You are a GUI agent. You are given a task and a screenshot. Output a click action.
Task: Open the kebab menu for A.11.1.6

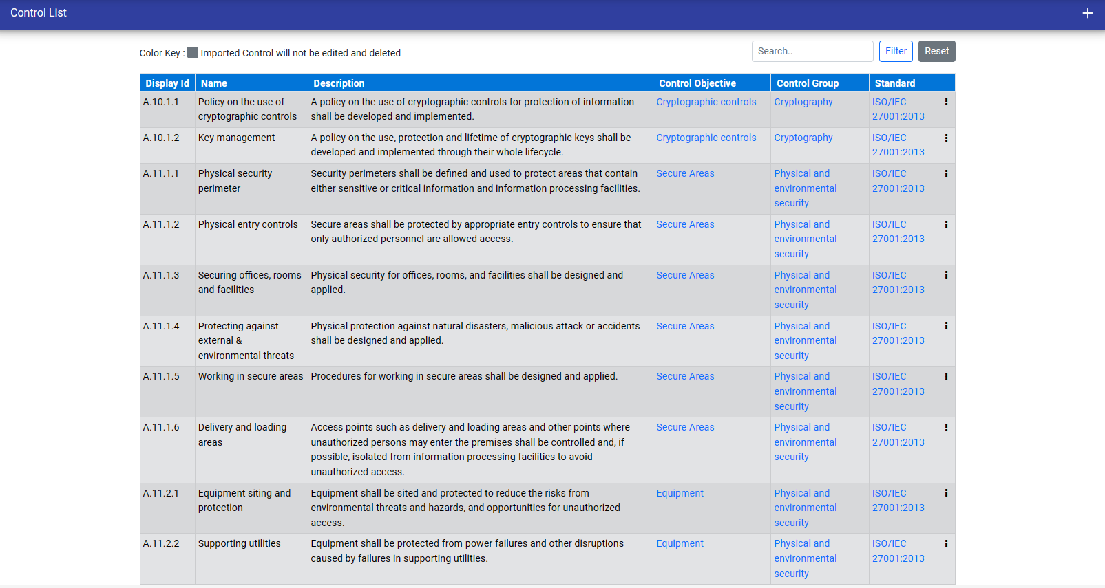click(946, 428)
